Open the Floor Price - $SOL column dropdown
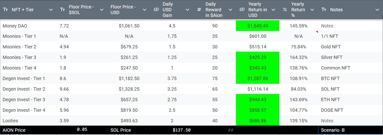 102,10
